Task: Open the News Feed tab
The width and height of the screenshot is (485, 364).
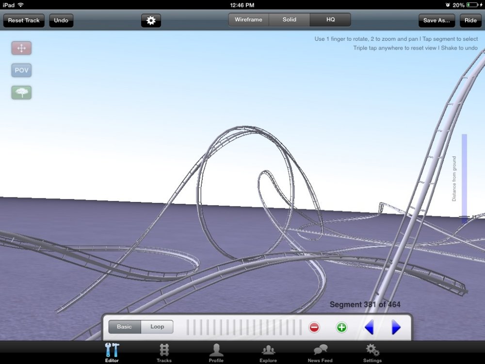Action: (x=320, y=353)
